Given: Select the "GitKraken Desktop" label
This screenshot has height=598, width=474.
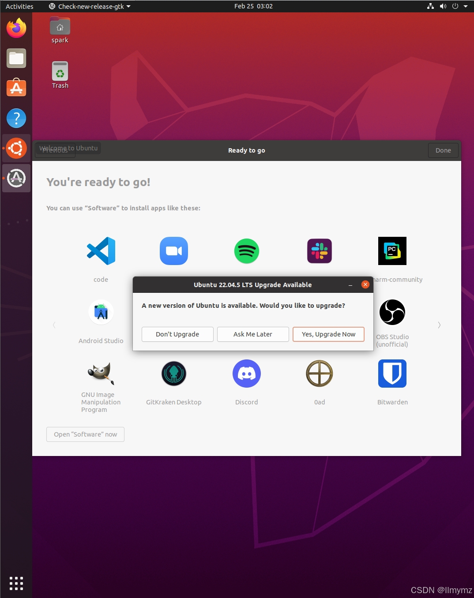Looking at the screenshot, I should point(174,402).
